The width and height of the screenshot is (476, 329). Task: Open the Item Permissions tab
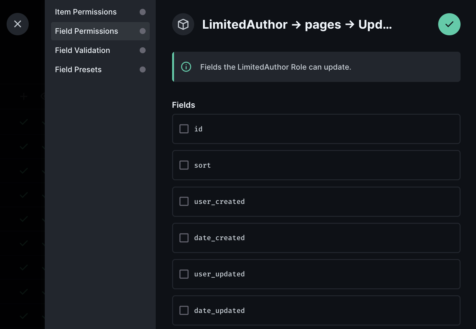pos(100,12)
